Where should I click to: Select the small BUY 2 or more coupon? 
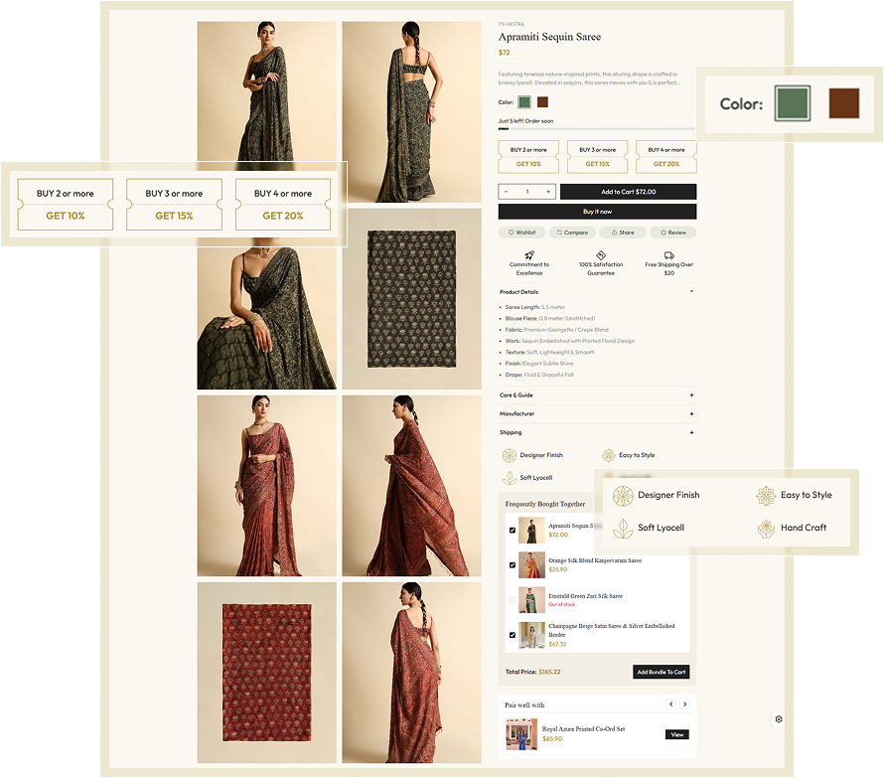(528, 157)
